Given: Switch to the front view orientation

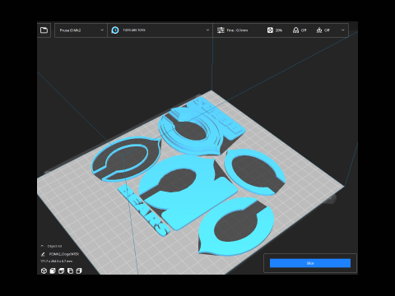Looking at the screenshot, I should [x=53, y=271].
